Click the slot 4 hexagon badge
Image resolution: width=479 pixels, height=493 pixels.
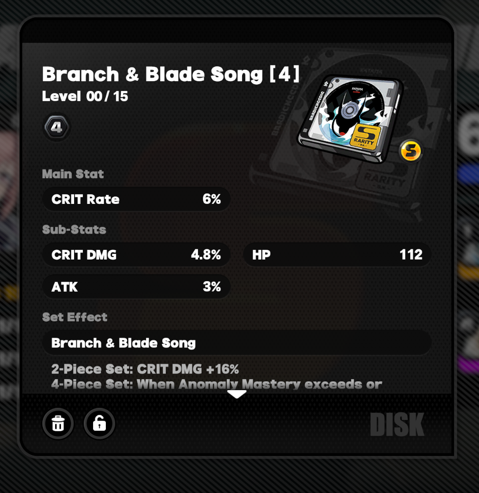click(56, 128)
